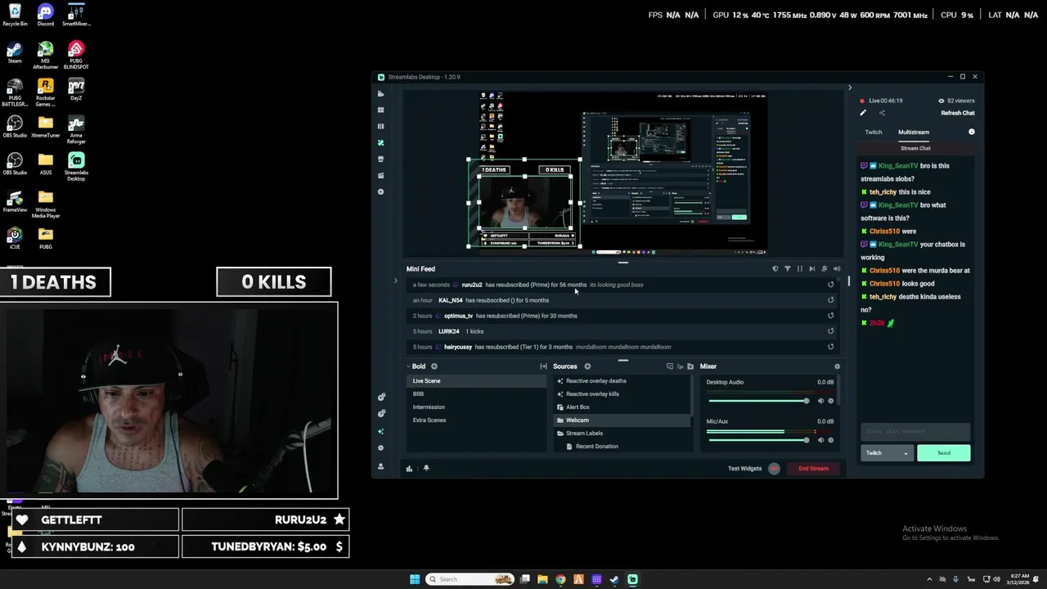Select the Recent Donation source

click(622, 447)
